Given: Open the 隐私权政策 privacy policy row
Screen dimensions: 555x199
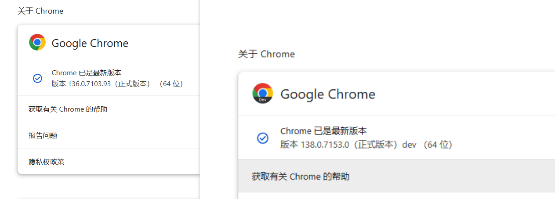Looking at the screenshot, I should coord(47,162).
